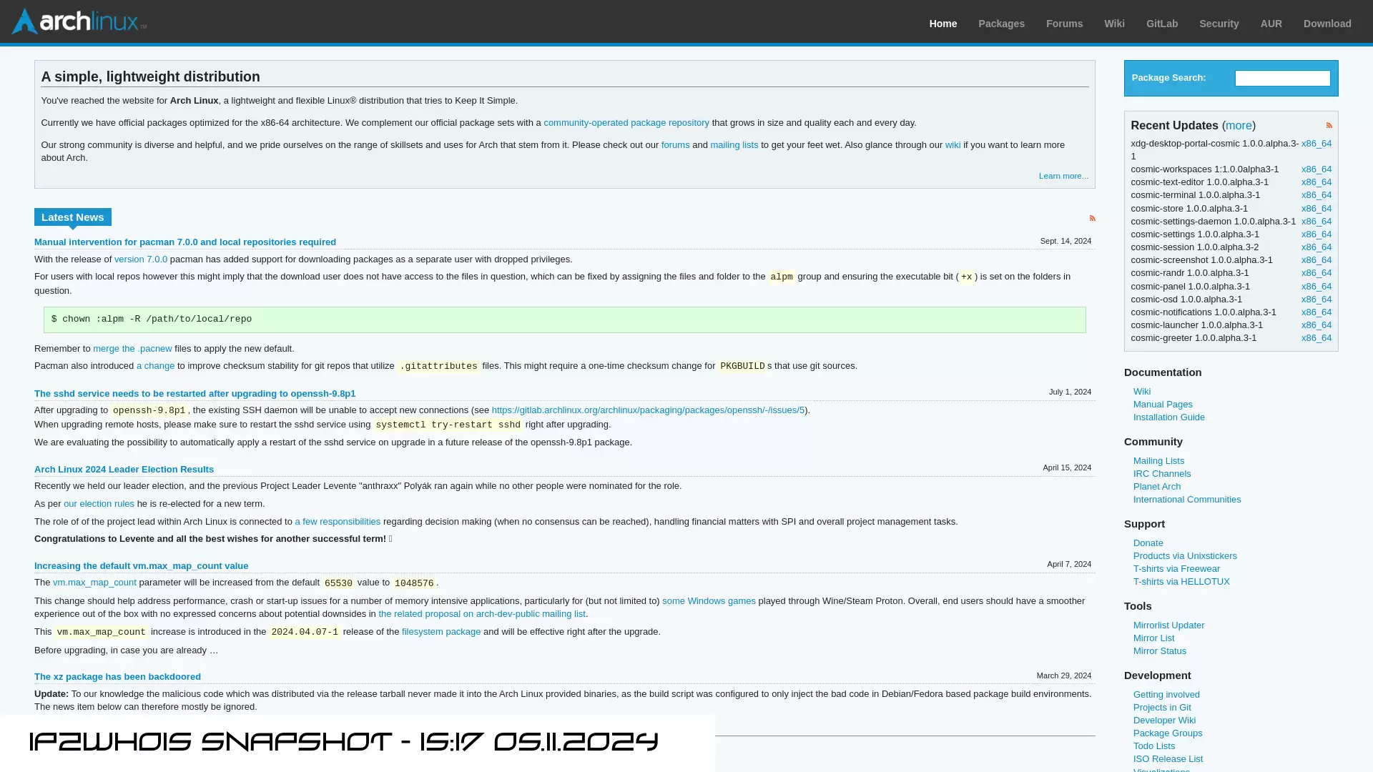
Task: Select the Home tab in navigation
Action: pyautogui.click(x=943, y=23)
